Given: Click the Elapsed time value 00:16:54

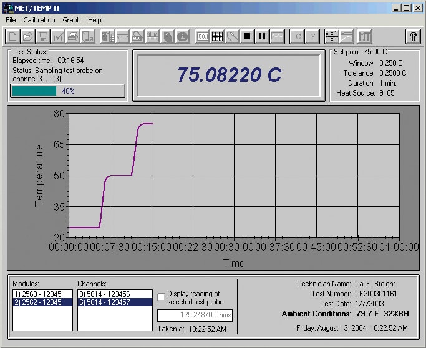Looking at the screenshot, I should click(x=70, y=61).
